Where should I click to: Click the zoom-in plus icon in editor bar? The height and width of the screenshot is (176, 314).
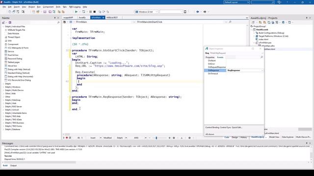tap(170, 138)
